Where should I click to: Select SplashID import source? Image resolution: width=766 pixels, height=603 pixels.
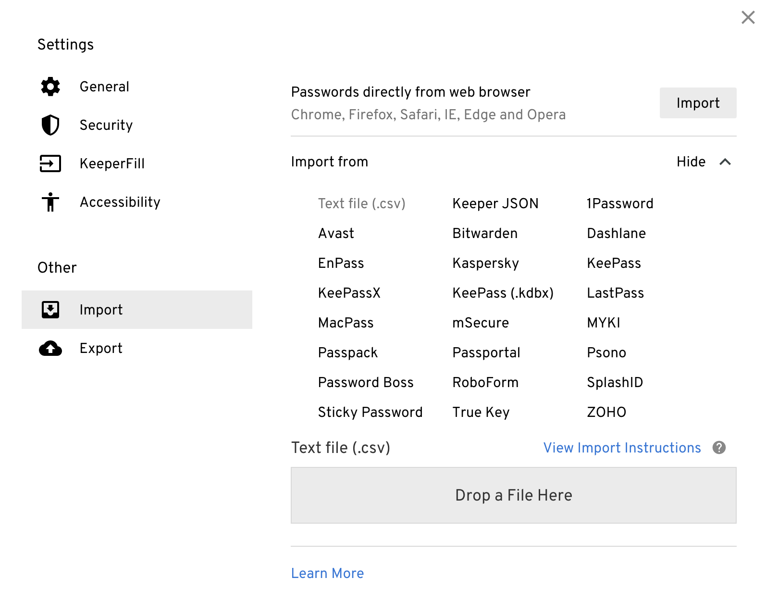(x=615, y=382)
